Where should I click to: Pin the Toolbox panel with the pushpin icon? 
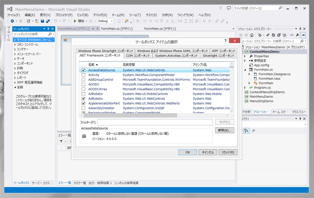pos(48,29)
